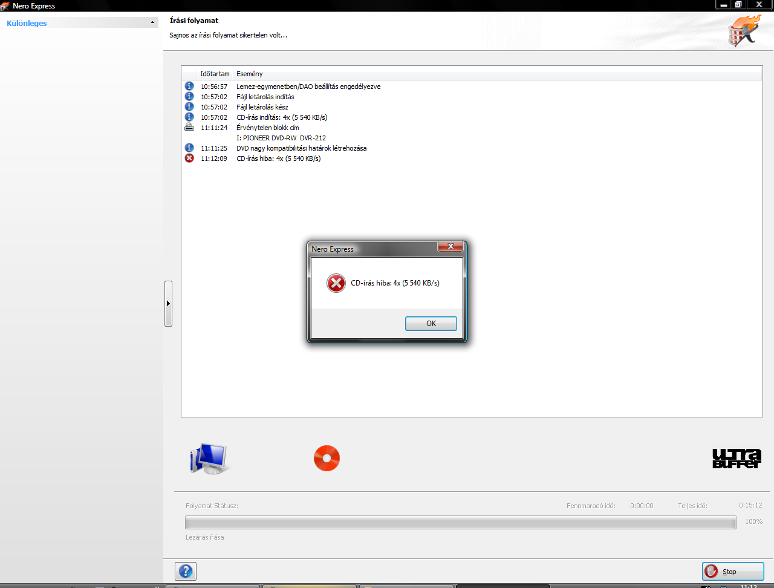Click the Ultra Buffer logo

coord(737,459)
